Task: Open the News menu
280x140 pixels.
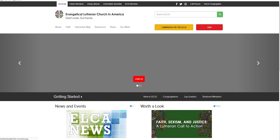Action: point(113,27)
